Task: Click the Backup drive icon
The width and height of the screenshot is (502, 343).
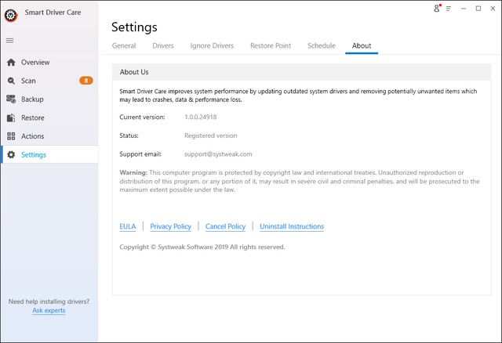Action: pyautogui.click(x=11, y=99)
